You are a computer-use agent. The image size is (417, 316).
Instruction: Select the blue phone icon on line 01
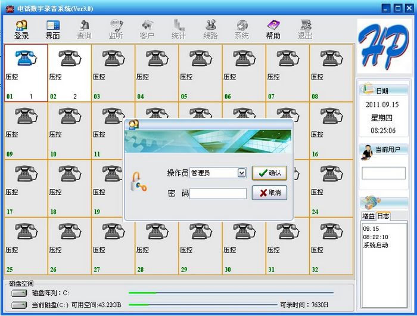point(26,58)
